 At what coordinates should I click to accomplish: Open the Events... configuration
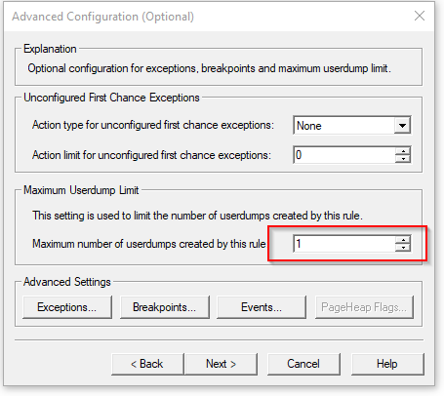(x=262, y=307)
